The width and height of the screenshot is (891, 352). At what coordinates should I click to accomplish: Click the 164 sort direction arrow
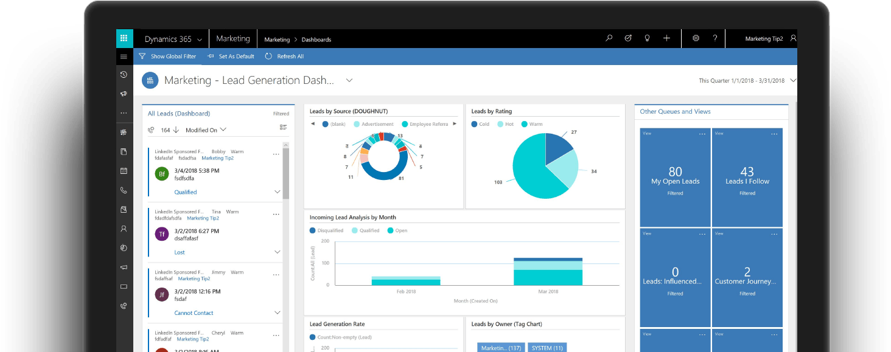point(176,129)
